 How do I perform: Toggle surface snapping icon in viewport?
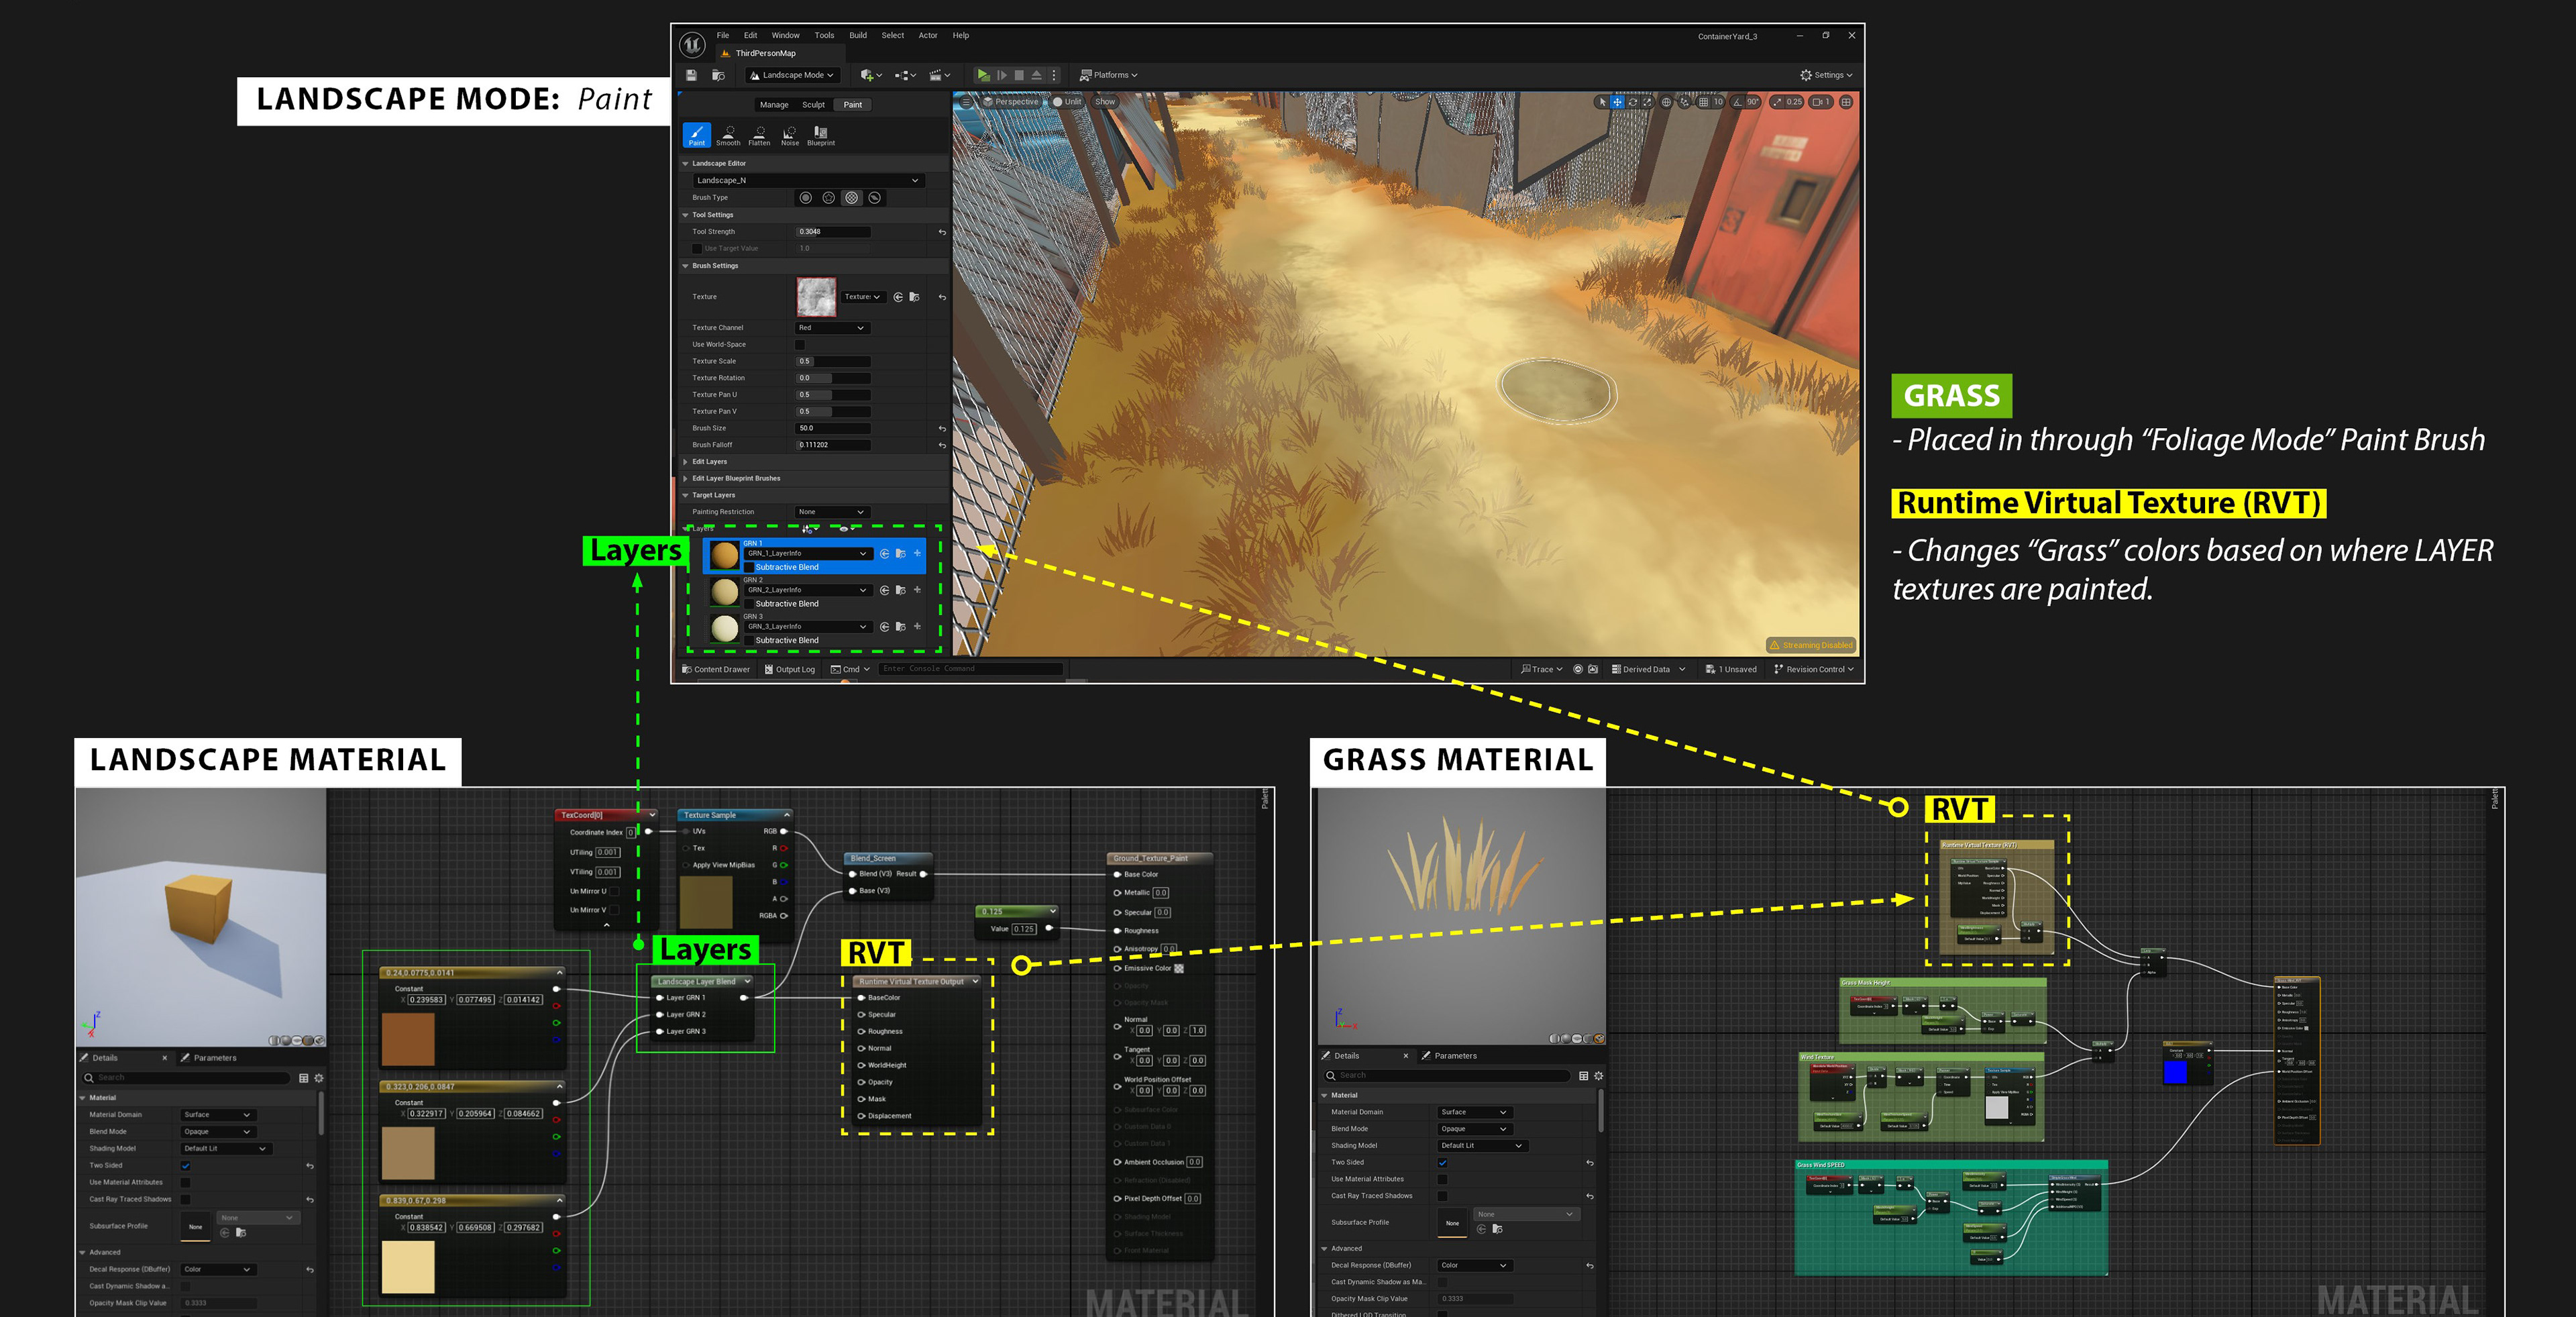(1685, 102)
